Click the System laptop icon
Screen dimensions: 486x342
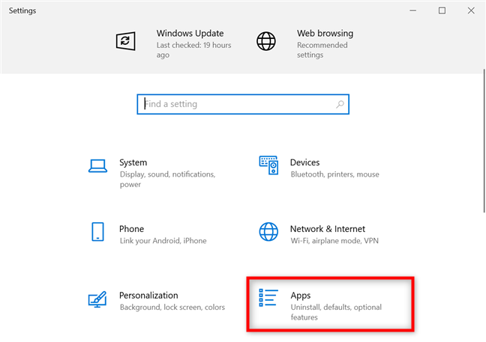pyautogui.click(x=97, y=166)
